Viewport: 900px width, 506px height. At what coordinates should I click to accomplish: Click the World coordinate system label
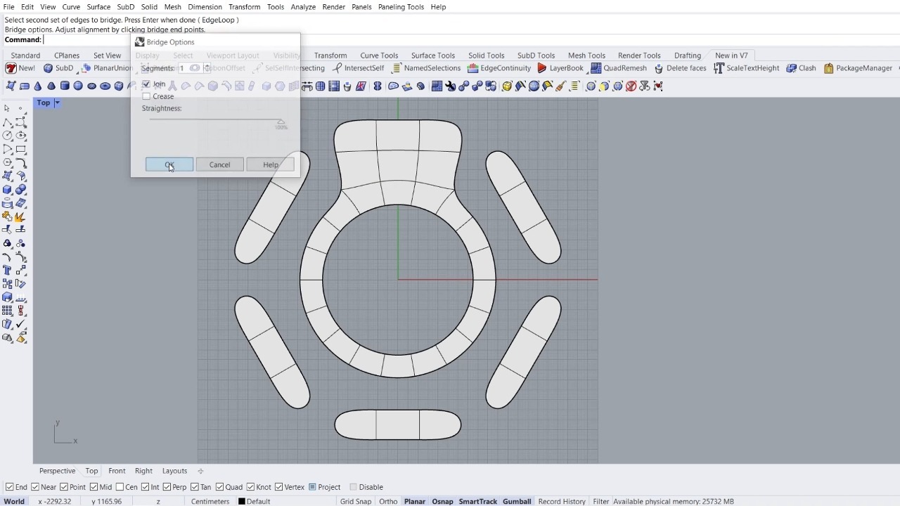[x=14, y=501]
